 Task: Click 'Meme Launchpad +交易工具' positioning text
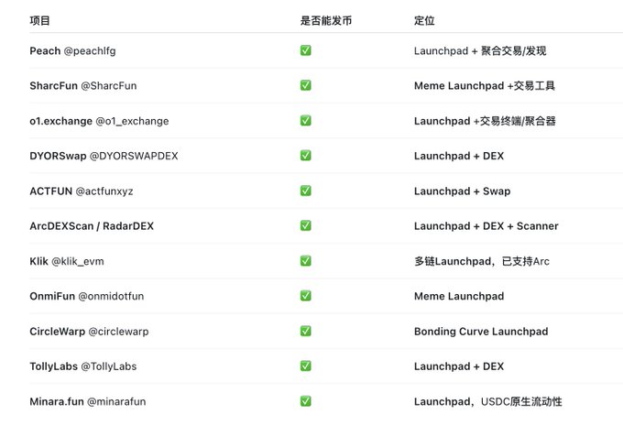(485, 86)
